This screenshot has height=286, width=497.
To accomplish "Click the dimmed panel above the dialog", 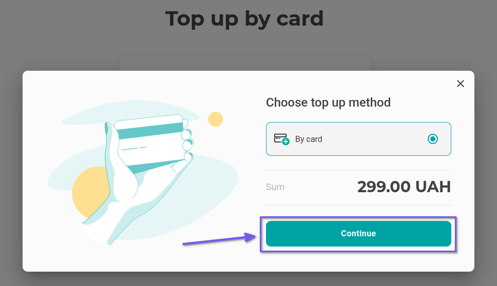I will coord(244,63).
